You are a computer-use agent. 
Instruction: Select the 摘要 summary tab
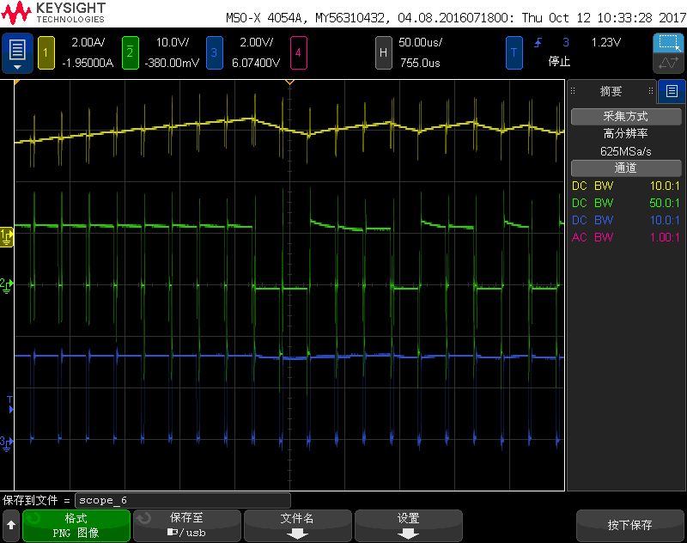(611, 91)
